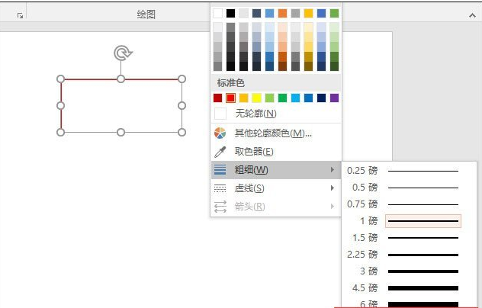The image size is (482, 308).
Task: Click the rotation handle above the rectangle
Action: click(x=121, y=53)
